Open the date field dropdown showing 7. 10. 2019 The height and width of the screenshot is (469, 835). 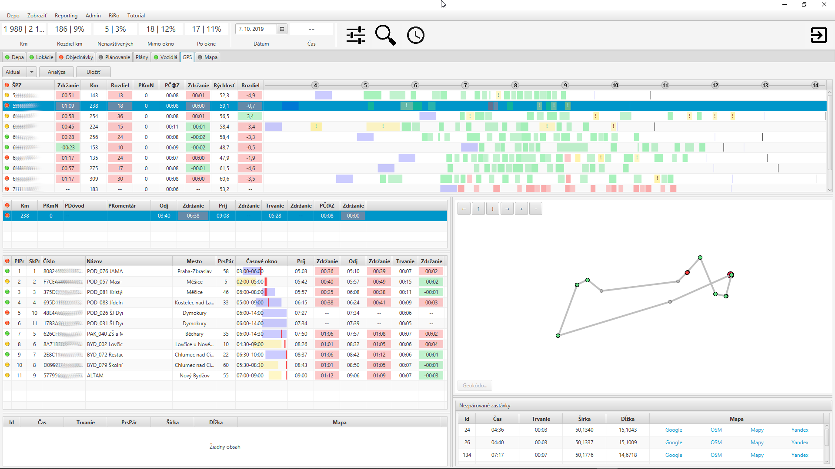tap(257, 29)
